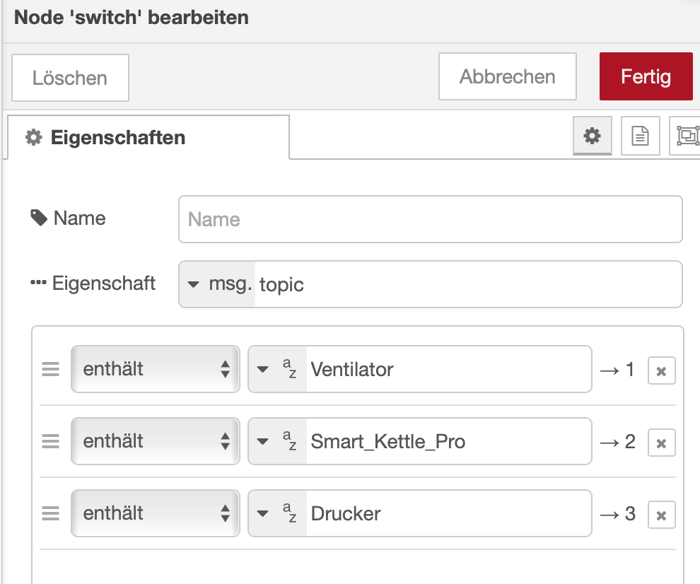700x584 pixels.
Task: Click the Fertig button
Action: click(646, 76)
